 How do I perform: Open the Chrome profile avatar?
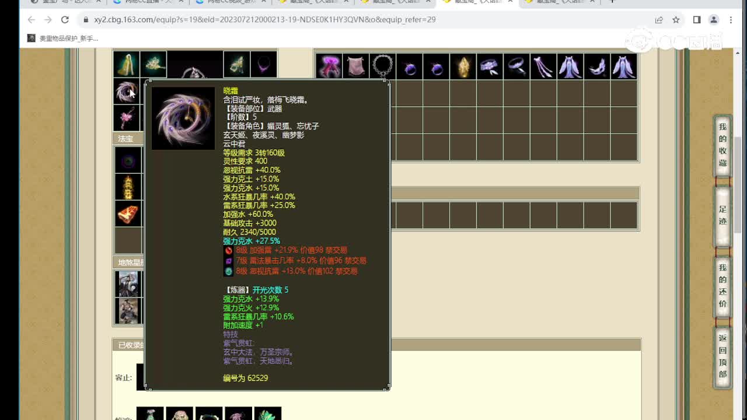714,20
